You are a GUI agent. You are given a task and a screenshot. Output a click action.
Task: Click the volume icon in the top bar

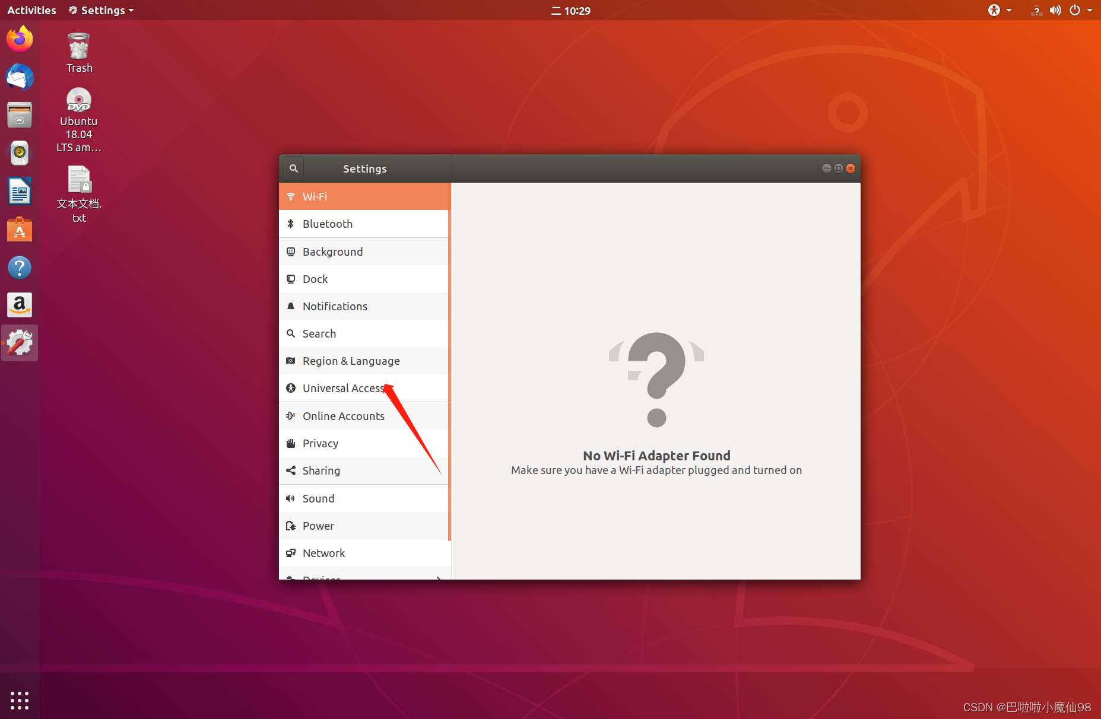pos(1055,10)
